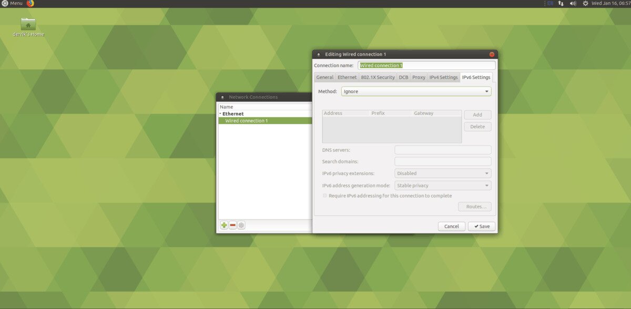Open the network indicator in the system tray
This screenshot has height=309, width=631.
(x=561, y=3)
